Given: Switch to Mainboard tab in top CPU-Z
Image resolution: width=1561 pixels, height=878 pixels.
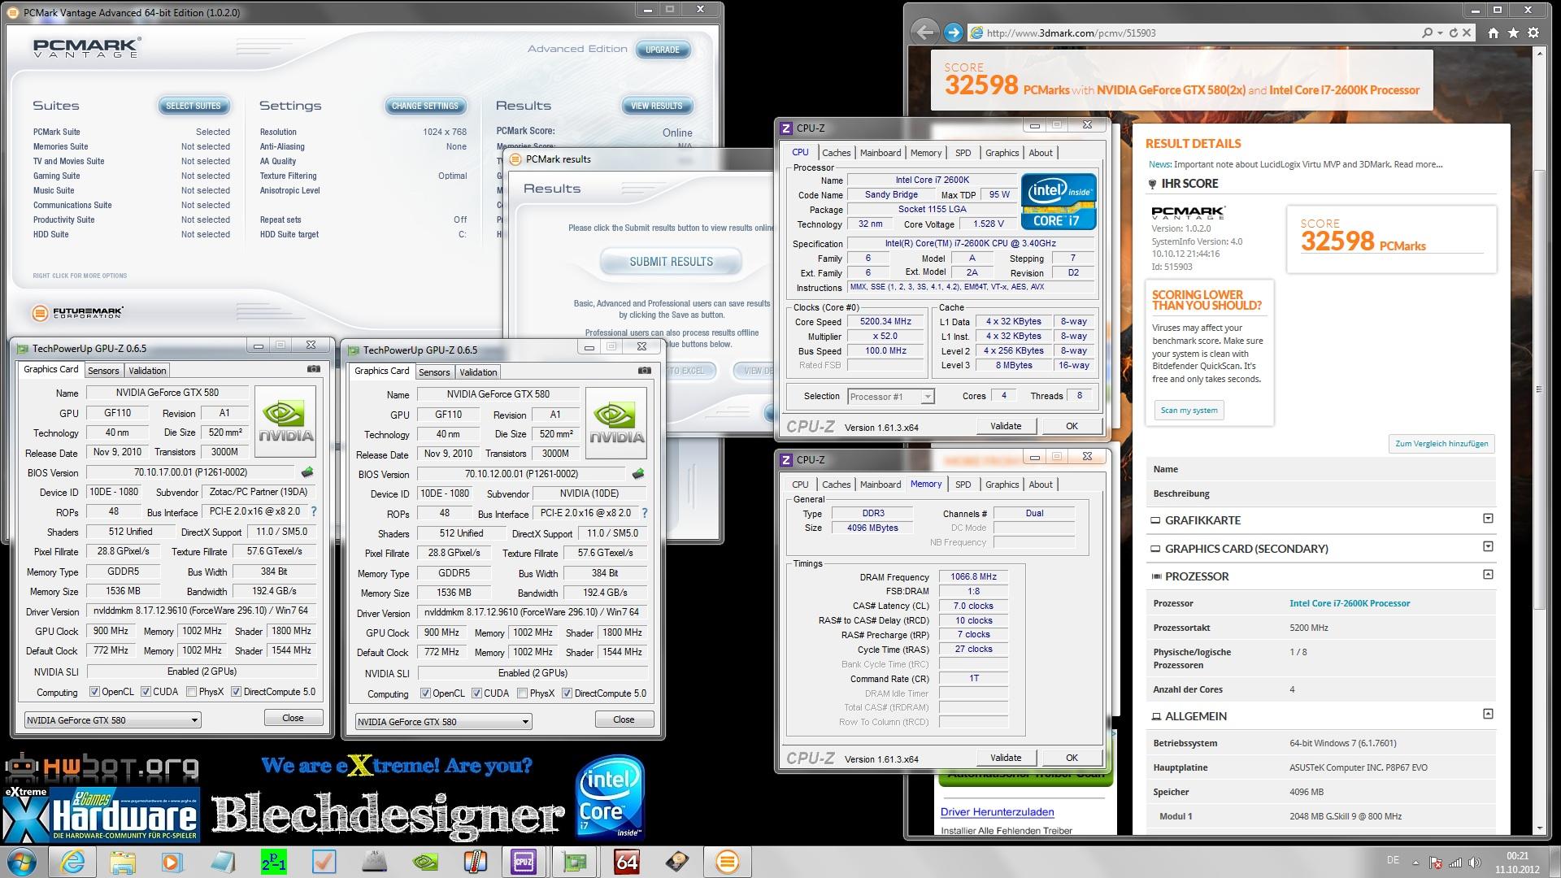Looking at the screenshot, I should tap(881, 153).
